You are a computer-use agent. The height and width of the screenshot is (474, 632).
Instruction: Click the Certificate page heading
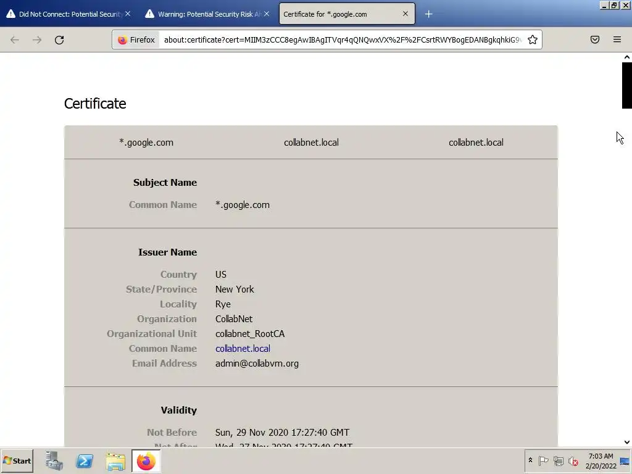[x=95, y=104]
